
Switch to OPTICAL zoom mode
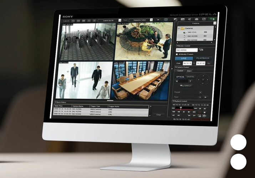coord(180,77)
